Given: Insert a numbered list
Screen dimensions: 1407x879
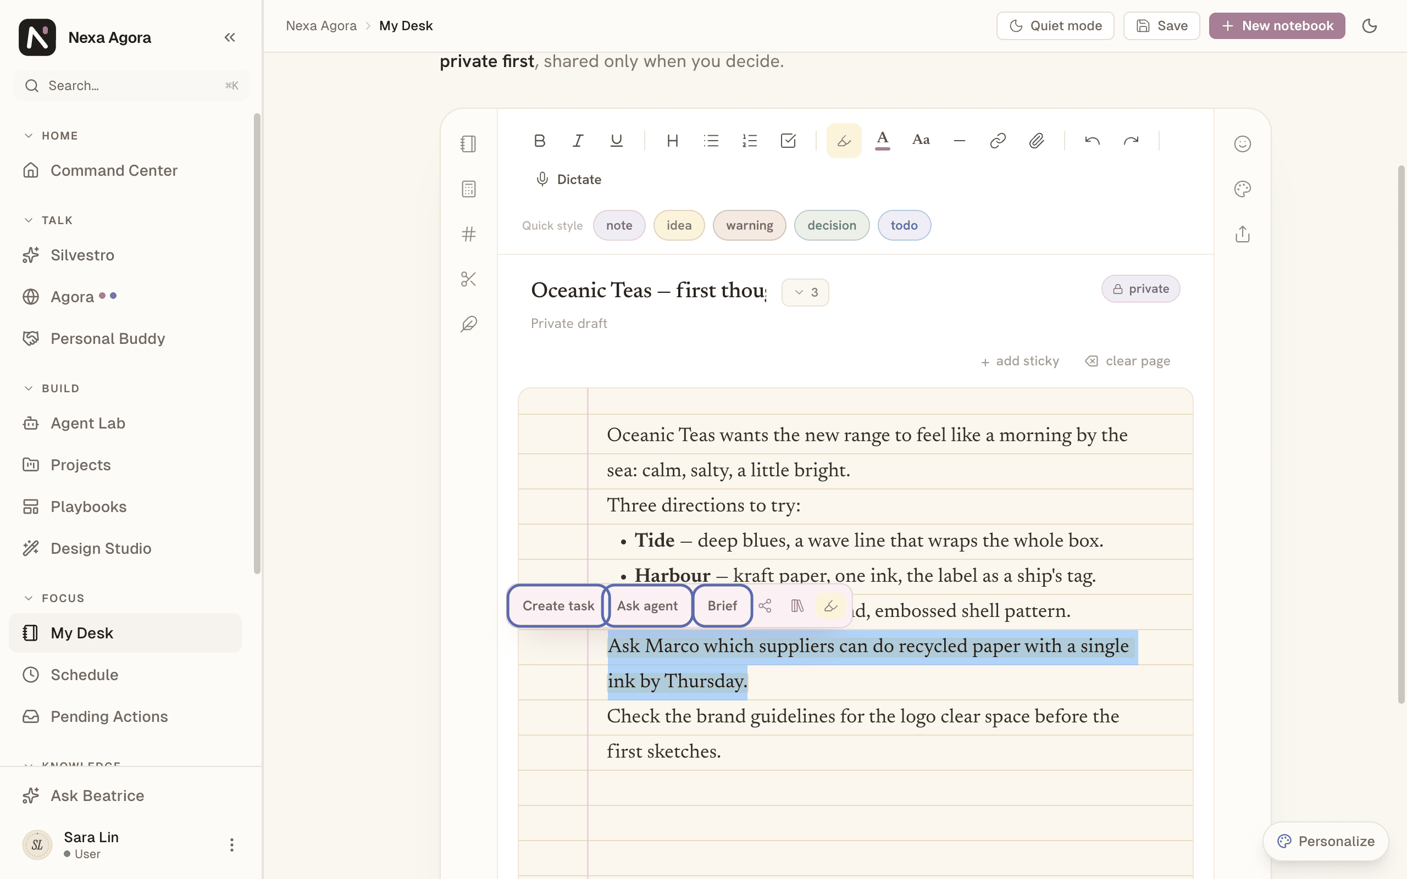Looking at the screenshot, I should (750, 141).
